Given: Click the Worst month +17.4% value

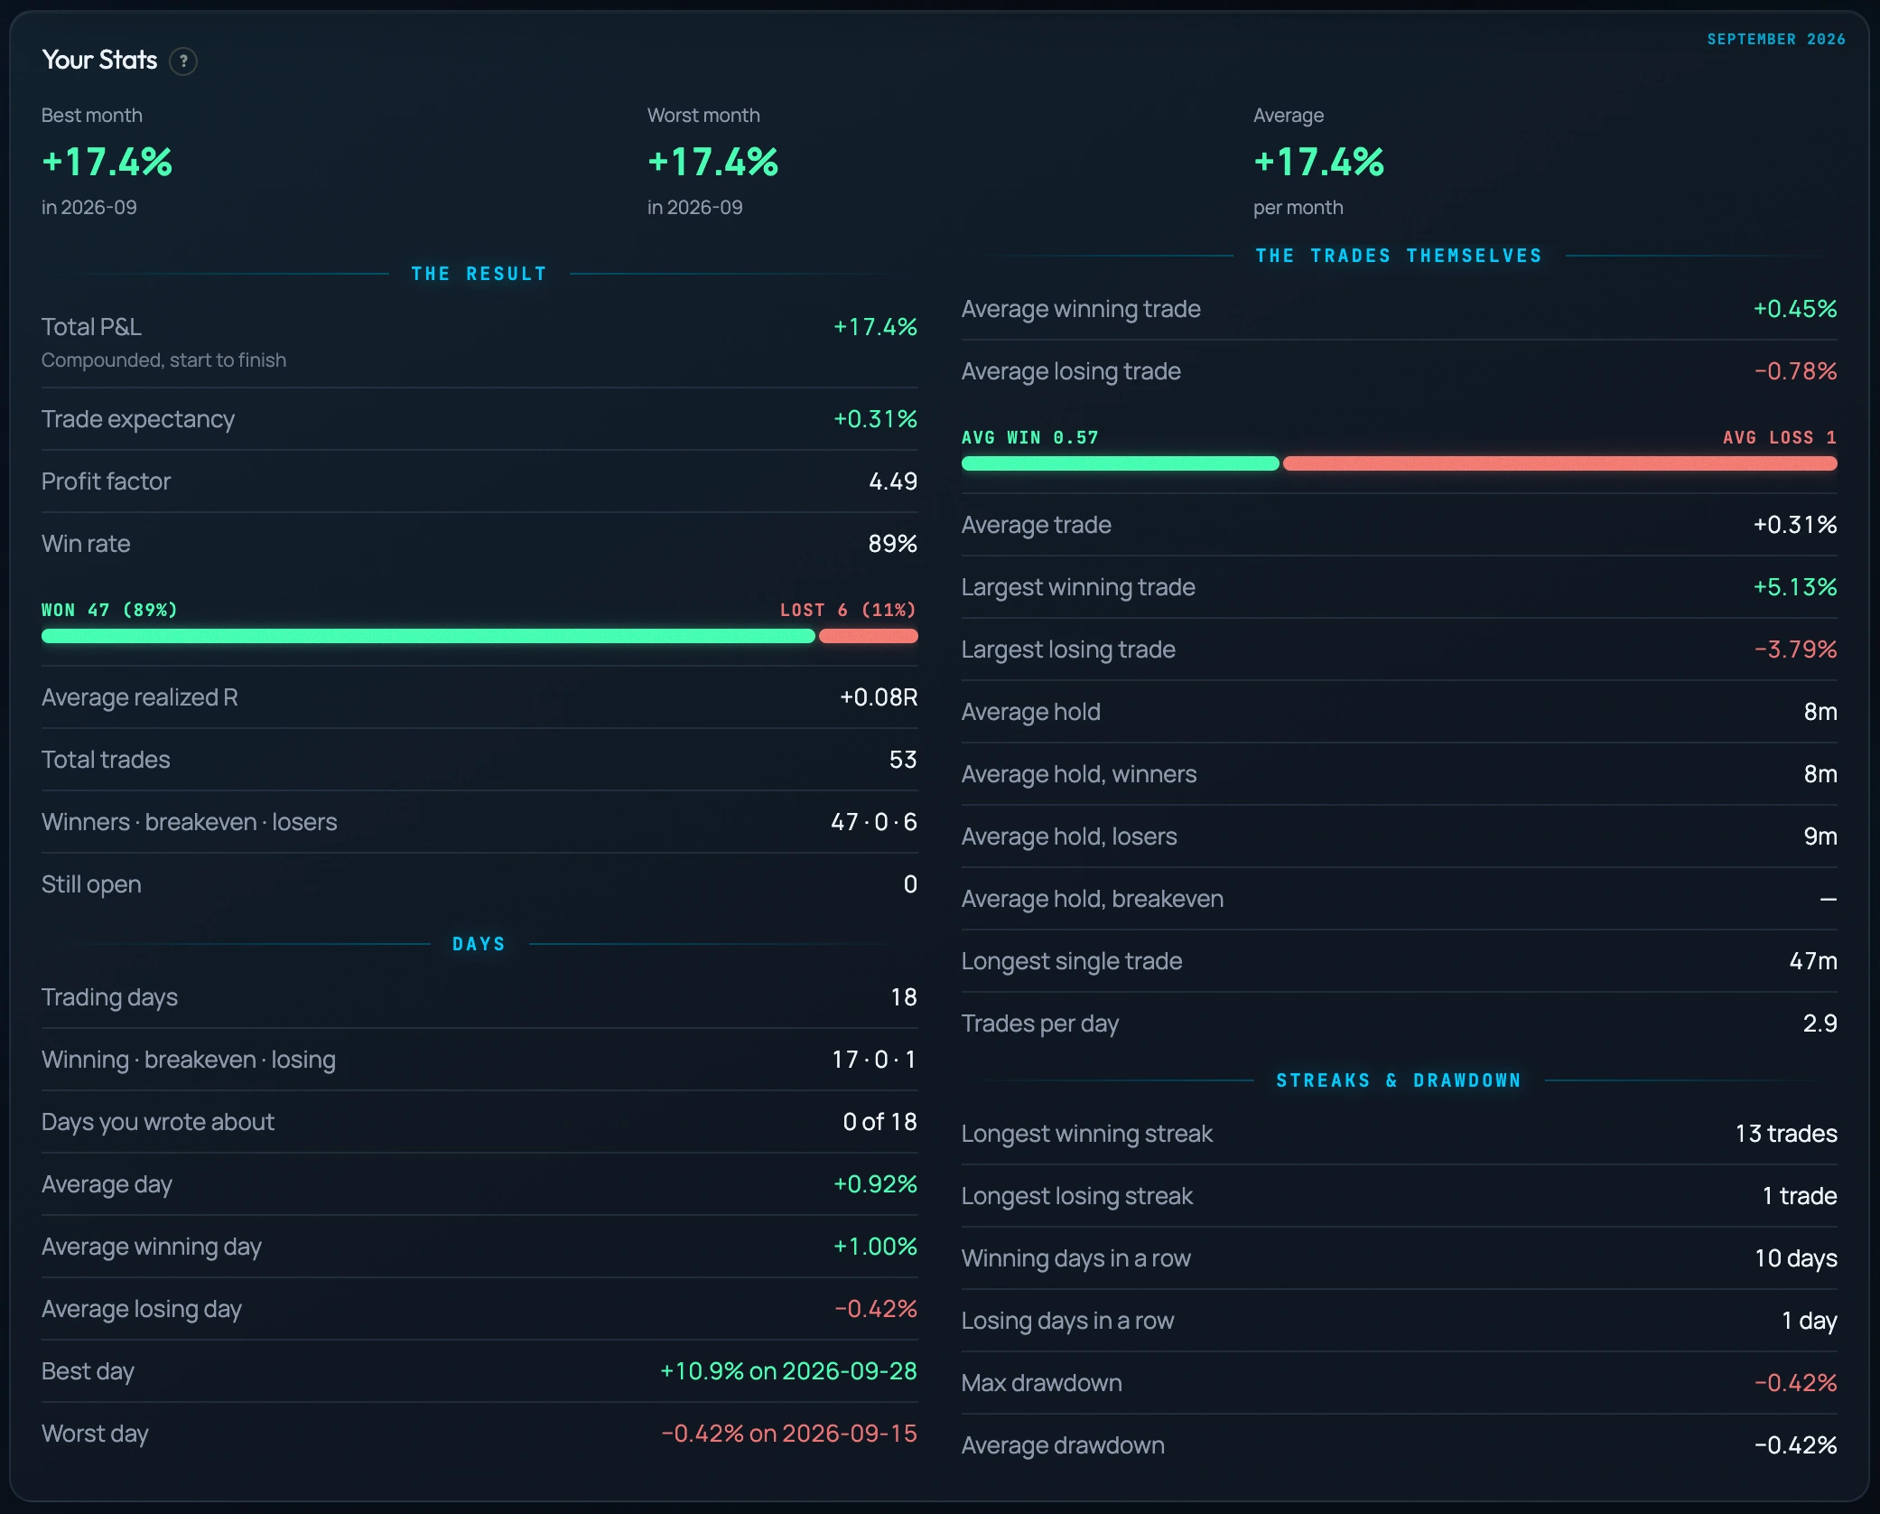Looking at the screenshot, I should pyautogui.click(x=713, y=163).
